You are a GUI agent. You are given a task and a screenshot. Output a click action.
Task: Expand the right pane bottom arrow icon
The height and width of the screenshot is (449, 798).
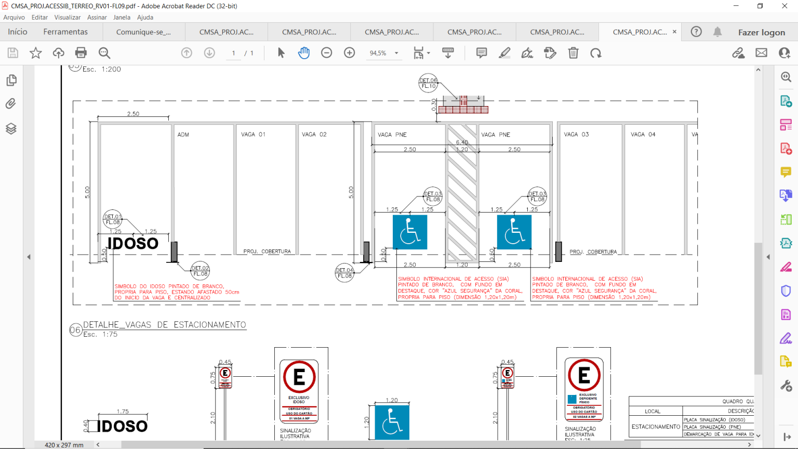[786, 437]
